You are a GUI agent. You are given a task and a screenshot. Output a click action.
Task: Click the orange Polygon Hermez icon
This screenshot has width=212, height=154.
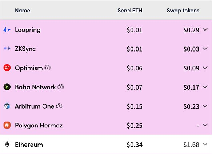coord(7,125)
